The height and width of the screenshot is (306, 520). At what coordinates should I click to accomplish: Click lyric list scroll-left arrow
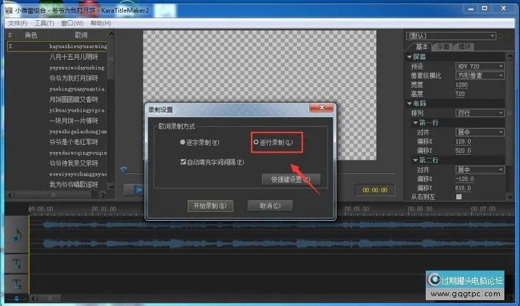(10, 195)
